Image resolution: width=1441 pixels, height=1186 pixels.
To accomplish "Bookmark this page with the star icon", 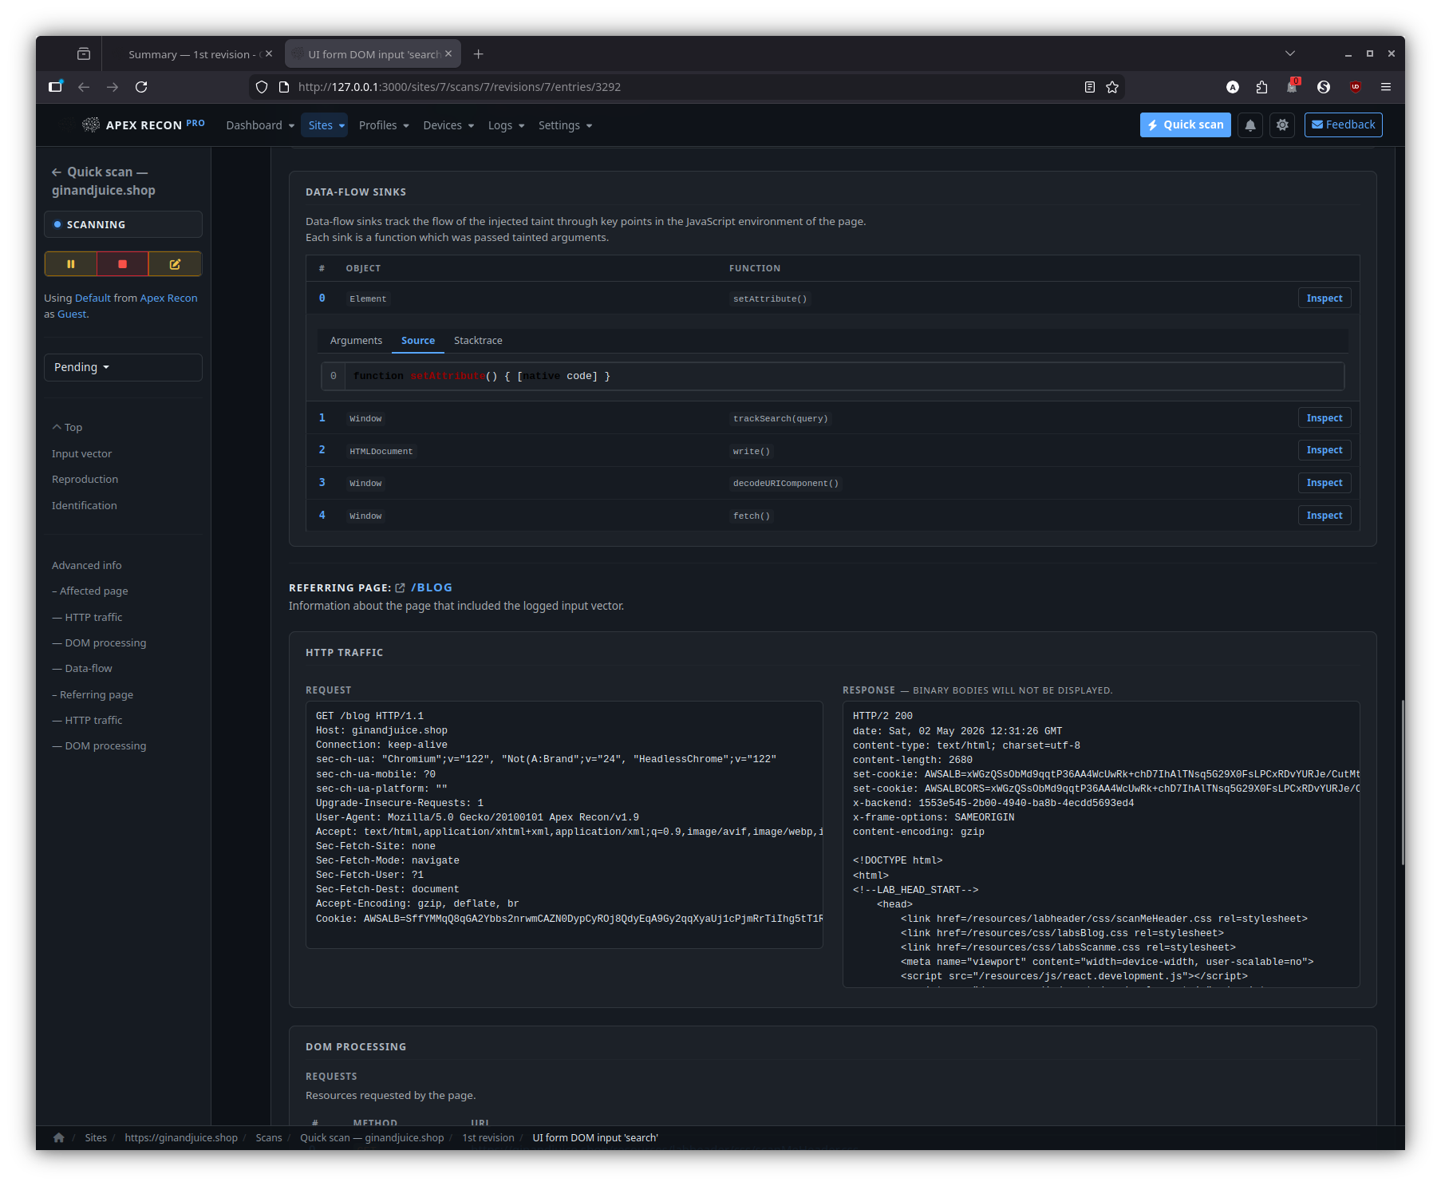I will point(1112,87).
